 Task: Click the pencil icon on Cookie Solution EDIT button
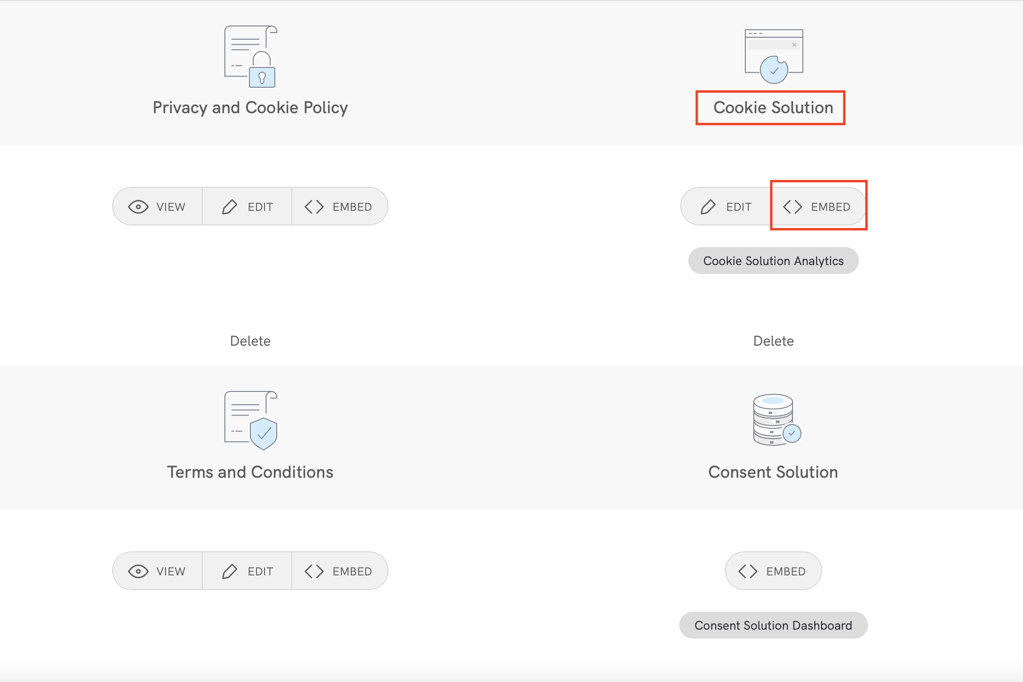709,206
